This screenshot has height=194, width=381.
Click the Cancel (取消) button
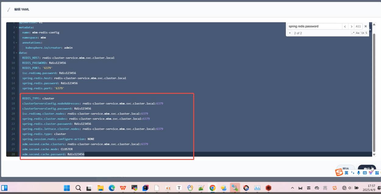346,169
